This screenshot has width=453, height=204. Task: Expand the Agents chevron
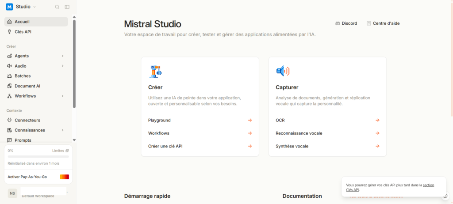[63, 56]
